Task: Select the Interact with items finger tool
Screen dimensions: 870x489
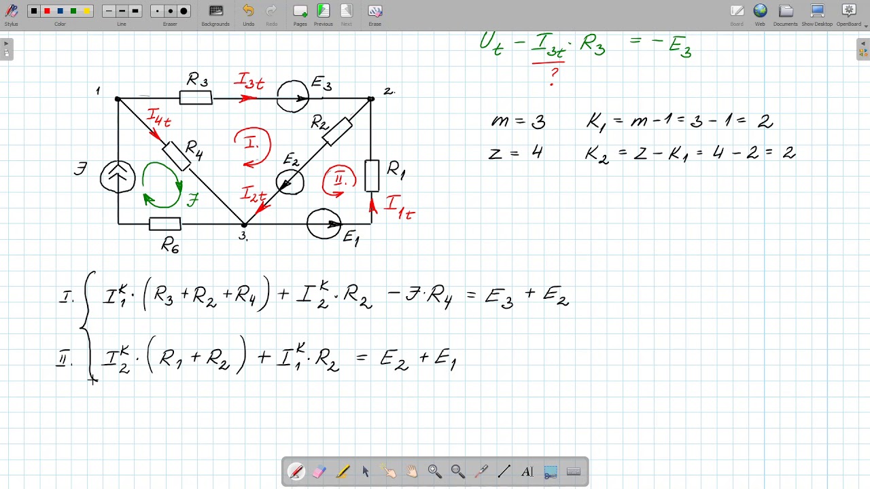Action: pos(389,471)
